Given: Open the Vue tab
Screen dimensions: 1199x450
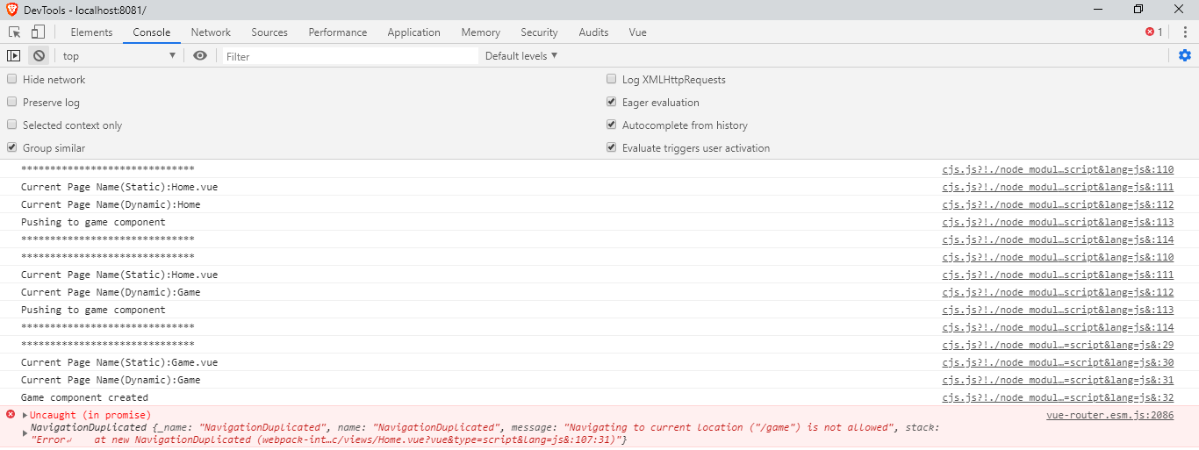Looking at the screenshot, I should 637,32.
